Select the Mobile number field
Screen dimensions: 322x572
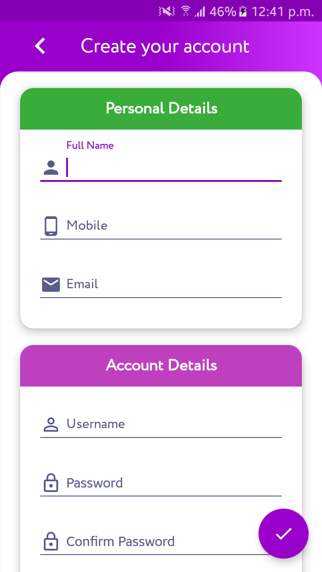[x=161, y=226]
